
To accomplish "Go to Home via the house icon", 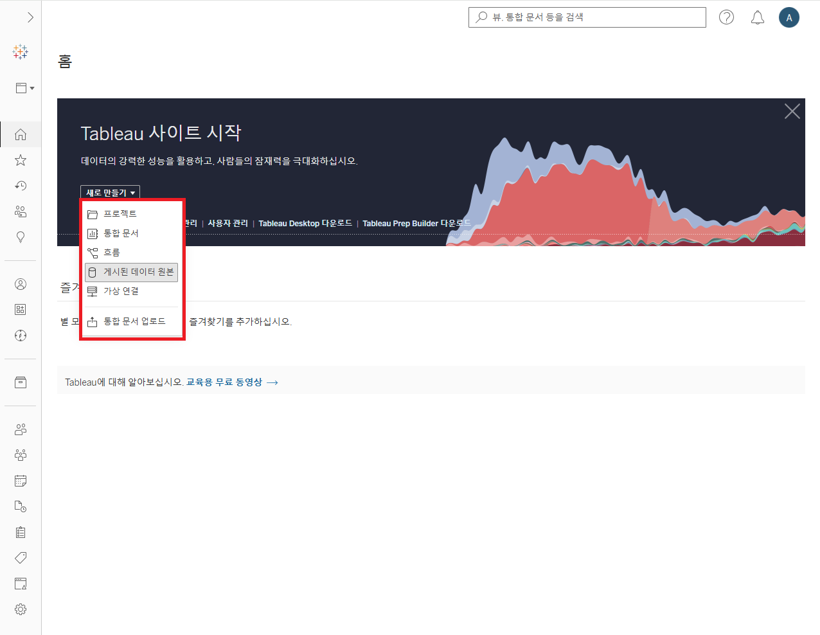I will 21,134.
